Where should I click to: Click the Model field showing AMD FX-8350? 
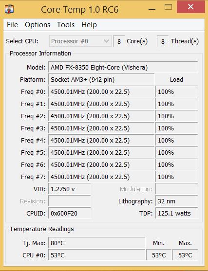click(x=123, y=68)
